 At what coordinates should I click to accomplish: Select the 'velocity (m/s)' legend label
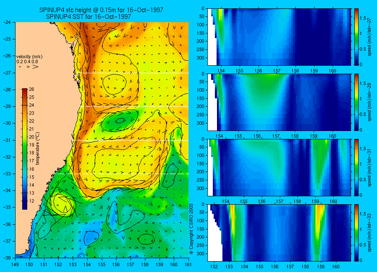point(29,57)
